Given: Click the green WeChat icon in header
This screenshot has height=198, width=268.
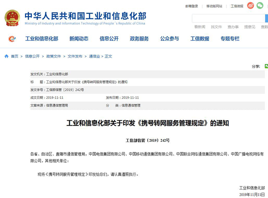Looking at the screenshot, I should [260, 6].
